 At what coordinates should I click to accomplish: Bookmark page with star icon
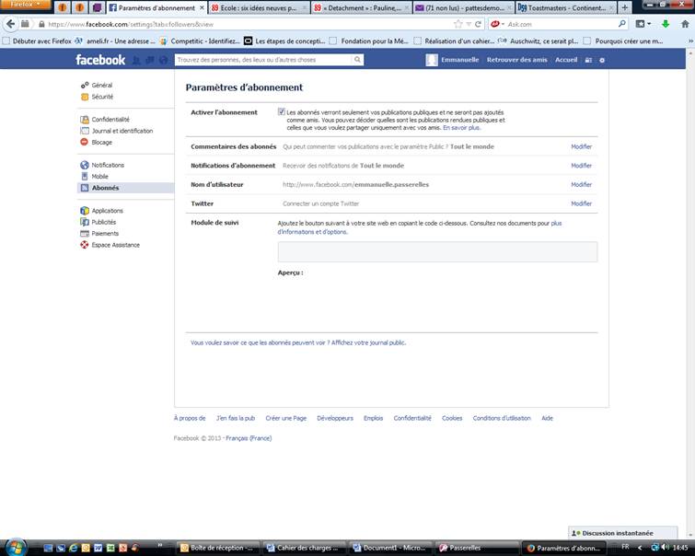tap(458, 24)
